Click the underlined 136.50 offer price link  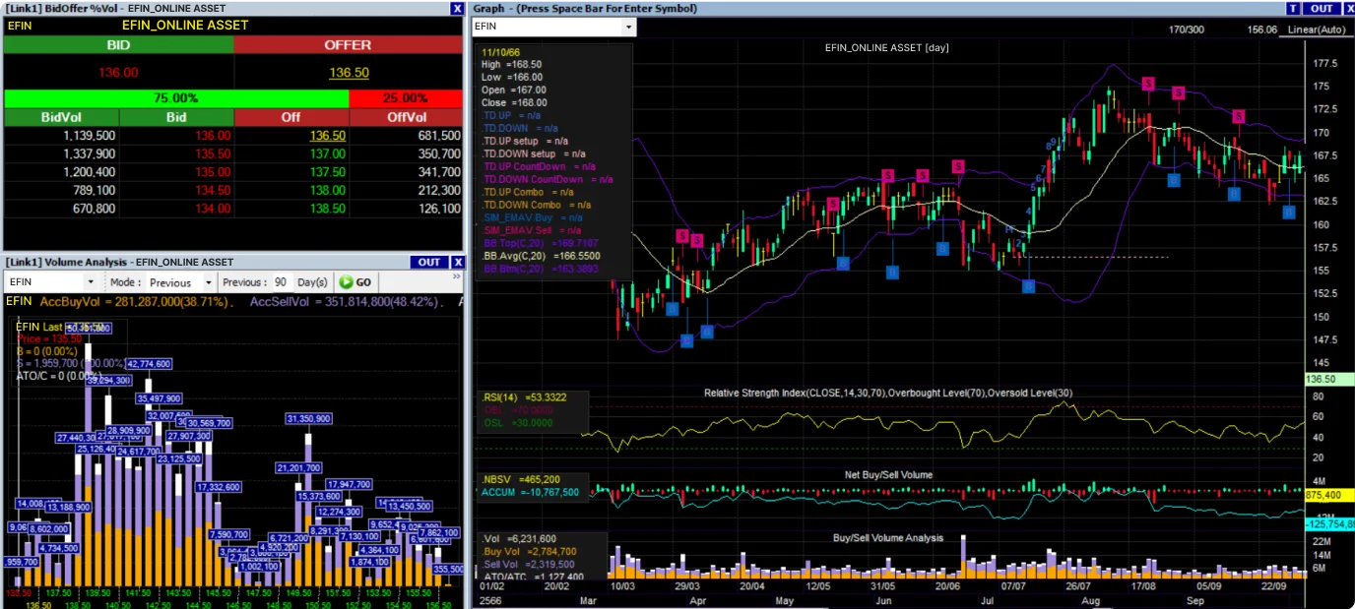(349, 73)
